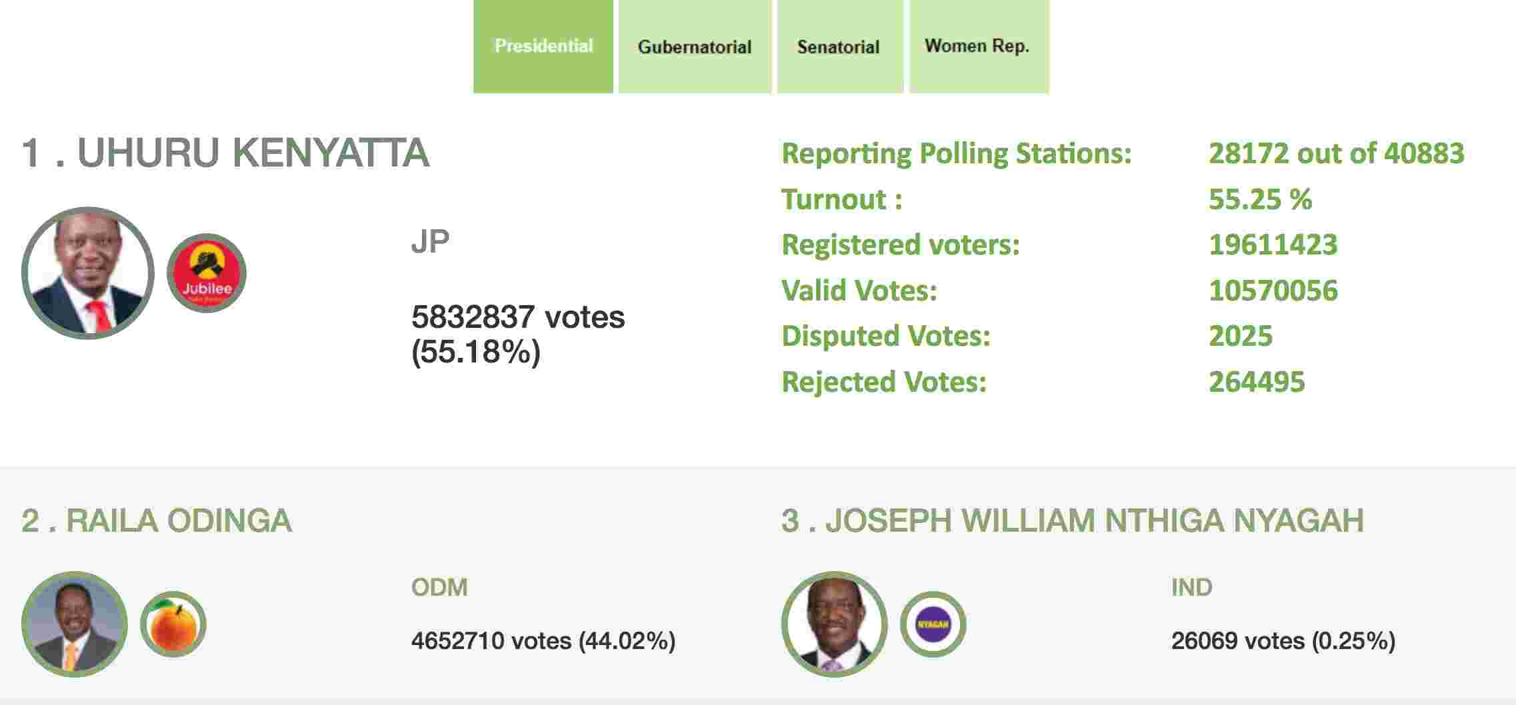Screen dimensions: 1516x705
Task: Select the 5832837 votes count text
Action: (x=518, y=317)
